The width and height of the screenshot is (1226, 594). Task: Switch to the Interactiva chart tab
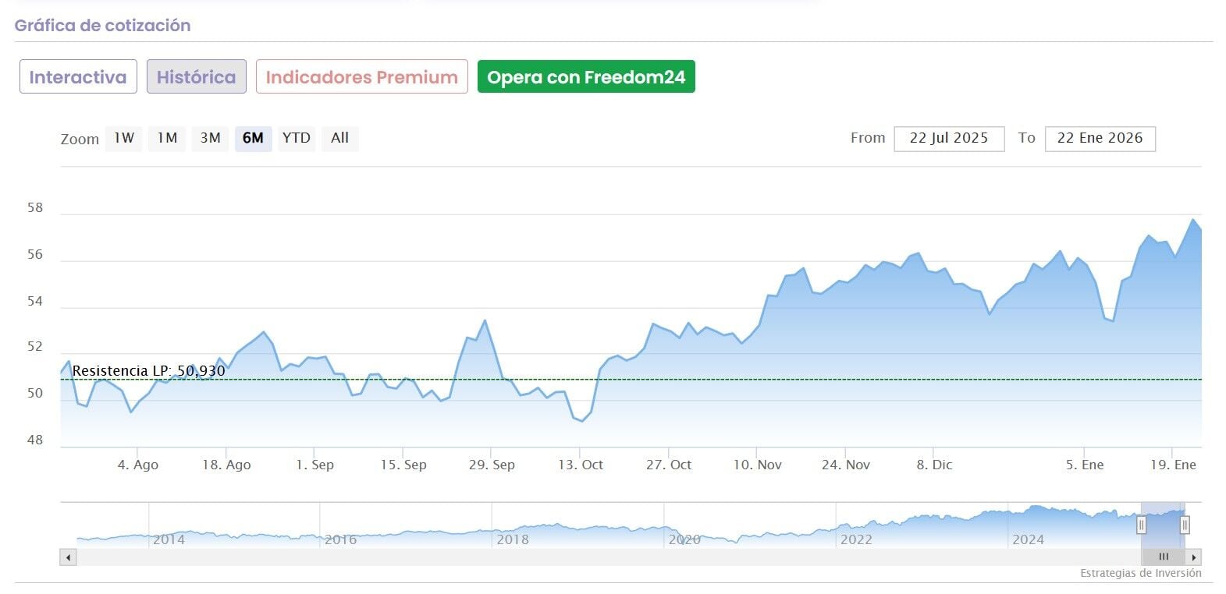78,77
